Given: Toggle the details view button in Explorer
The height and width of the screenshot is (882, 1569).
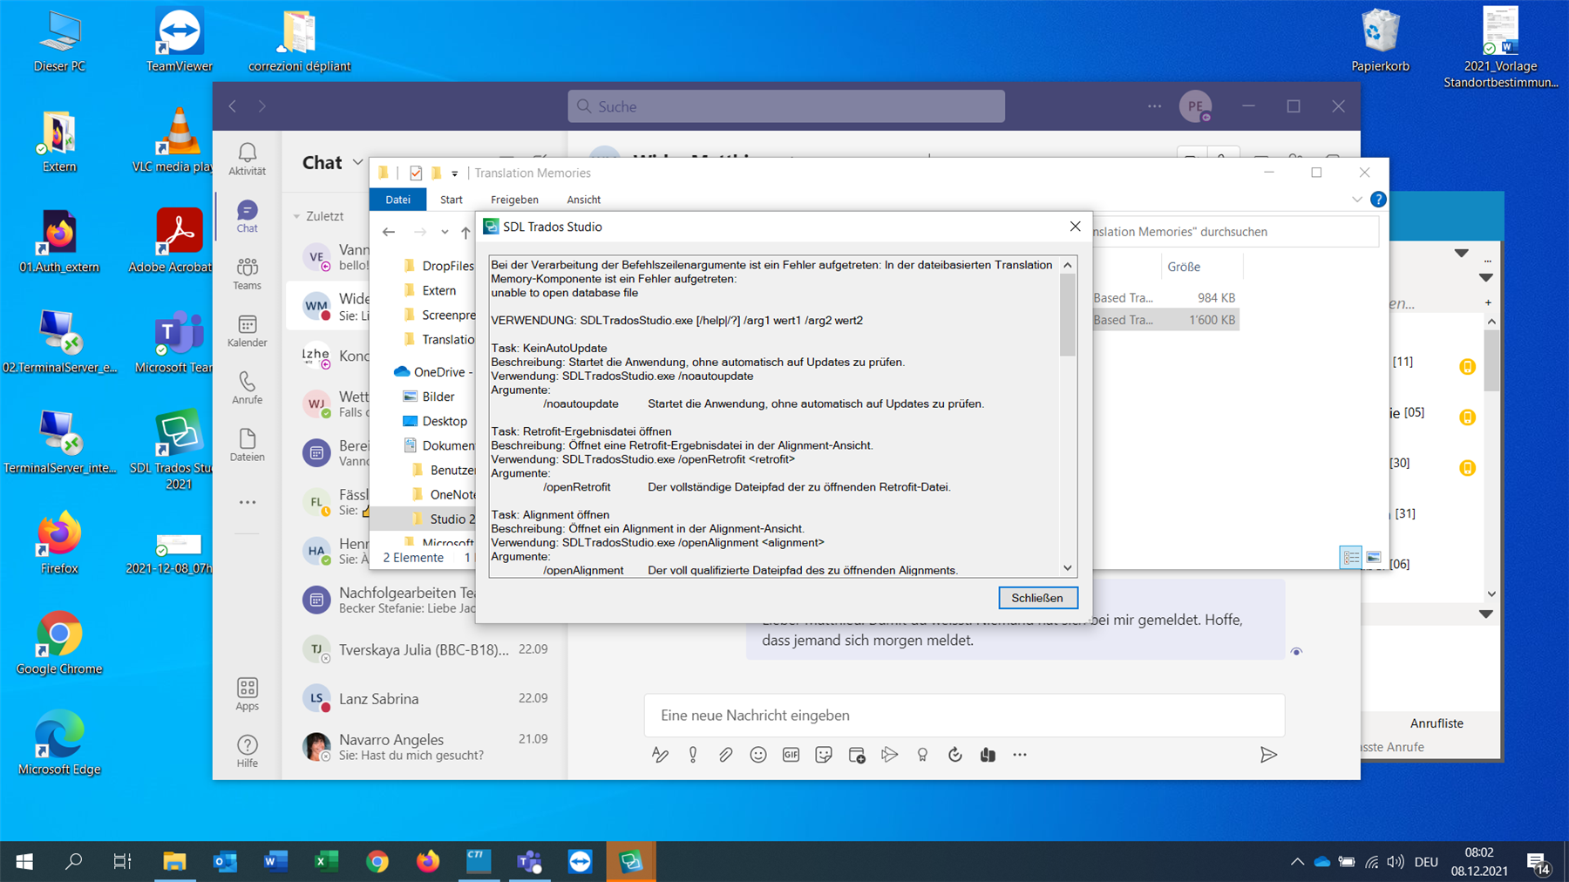Looking at the screenshot, I should point(1350,558).
